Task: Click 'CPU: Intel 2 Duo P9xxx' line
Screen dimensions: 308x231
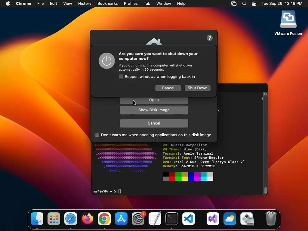Action: point(204,162)
